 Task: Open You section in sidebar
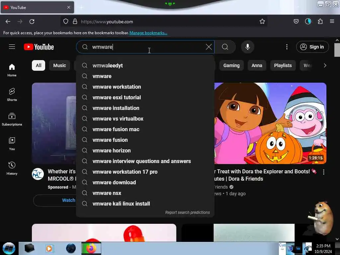click(x=12, y=144)
